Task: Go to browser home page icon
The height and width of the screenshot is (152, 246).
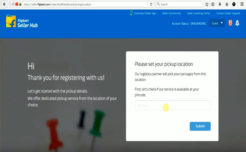Action: pos(227,4)
